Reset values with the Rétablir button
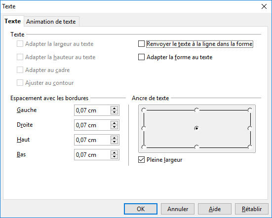The width and height of the screenshot is (272, 218). pos(252,209)
